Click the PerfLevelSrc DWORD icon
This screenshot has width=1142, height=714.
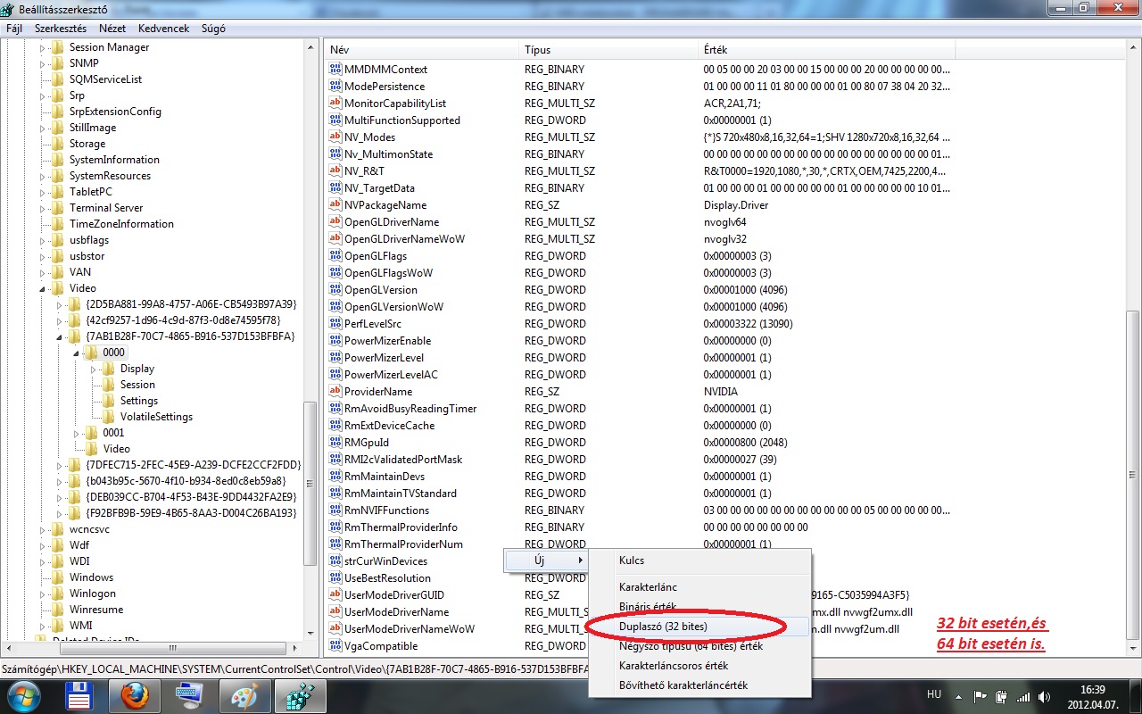coord(335,324)
